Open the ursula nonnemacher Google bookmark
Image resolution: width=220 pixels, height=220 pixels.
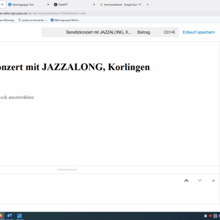32,20
